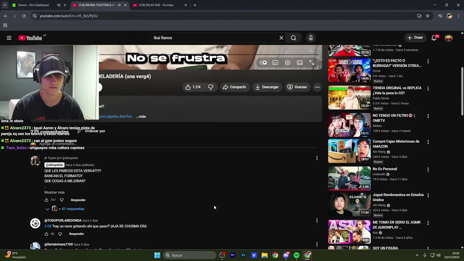Open options menu of pinned comment
Viewport: 464px width, 261px height.
(x=317, y=158)
